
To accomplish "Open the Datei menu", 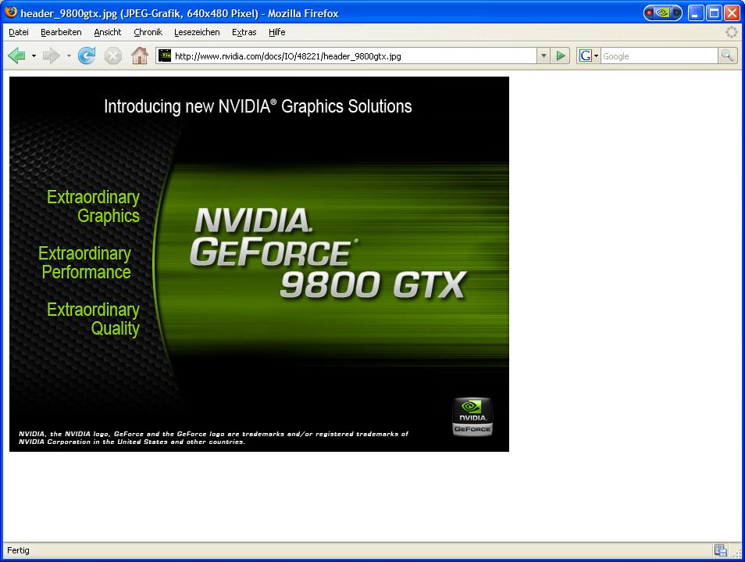I will tap(19, 32).
